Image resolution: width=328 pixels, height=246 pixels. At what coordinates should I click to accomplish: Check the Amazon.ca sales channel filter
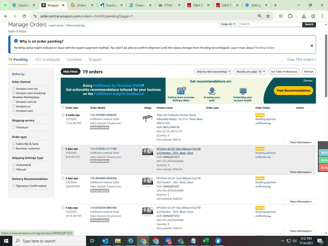[x=14, y=106]
